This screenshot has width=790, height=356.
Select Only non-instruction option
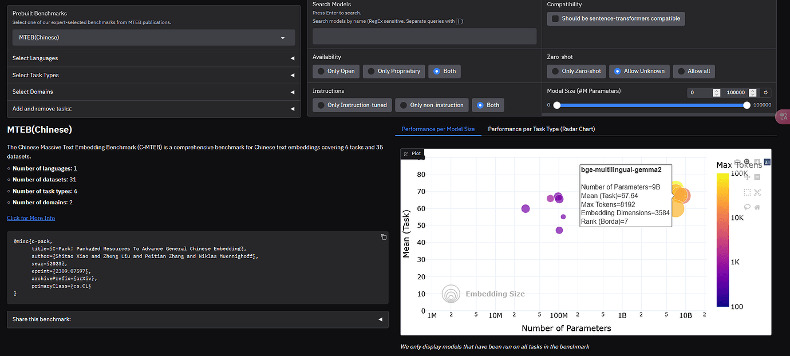click(432, 105)
